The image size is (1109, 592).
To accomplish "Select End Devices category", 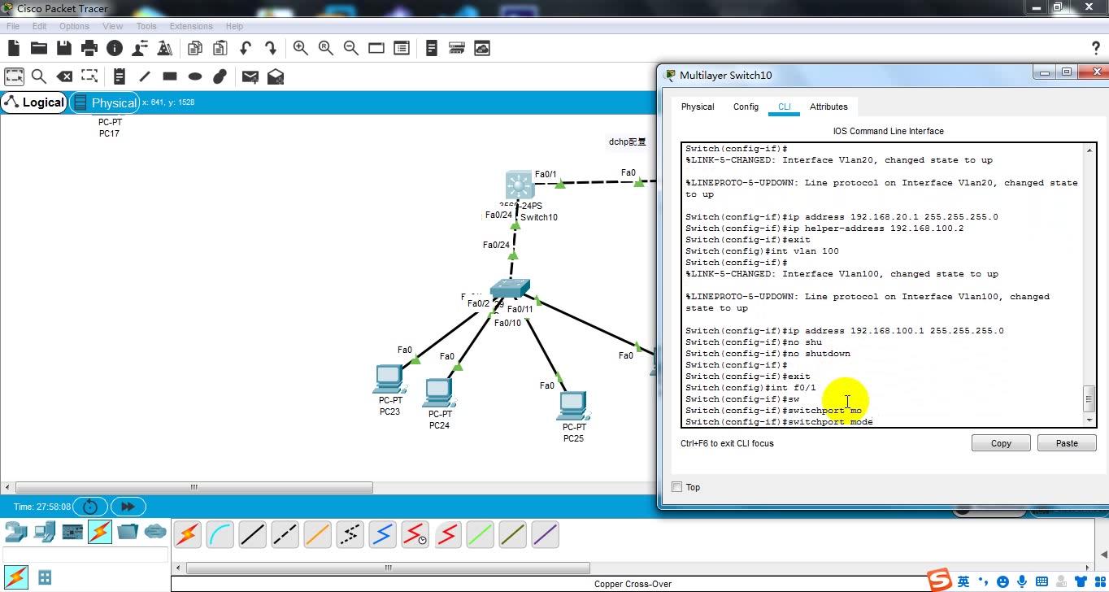I will 44,532.
